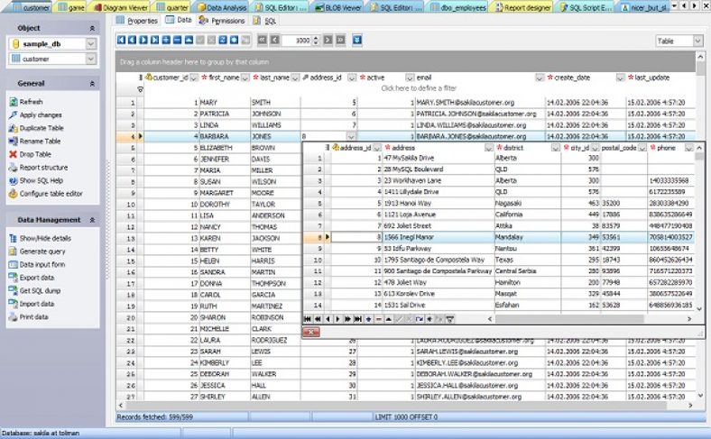Click the Drop Table red X icon
Screen dimensions: 711x439
tap(12, 154)
